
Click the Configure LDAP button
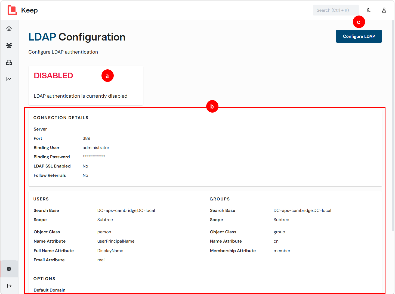(359, 36)
